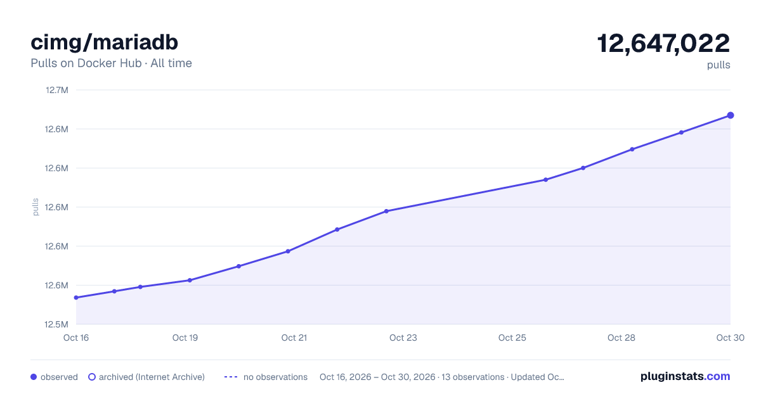Click the 'observed' legend label
761x399 pixels.
point(59,377)
